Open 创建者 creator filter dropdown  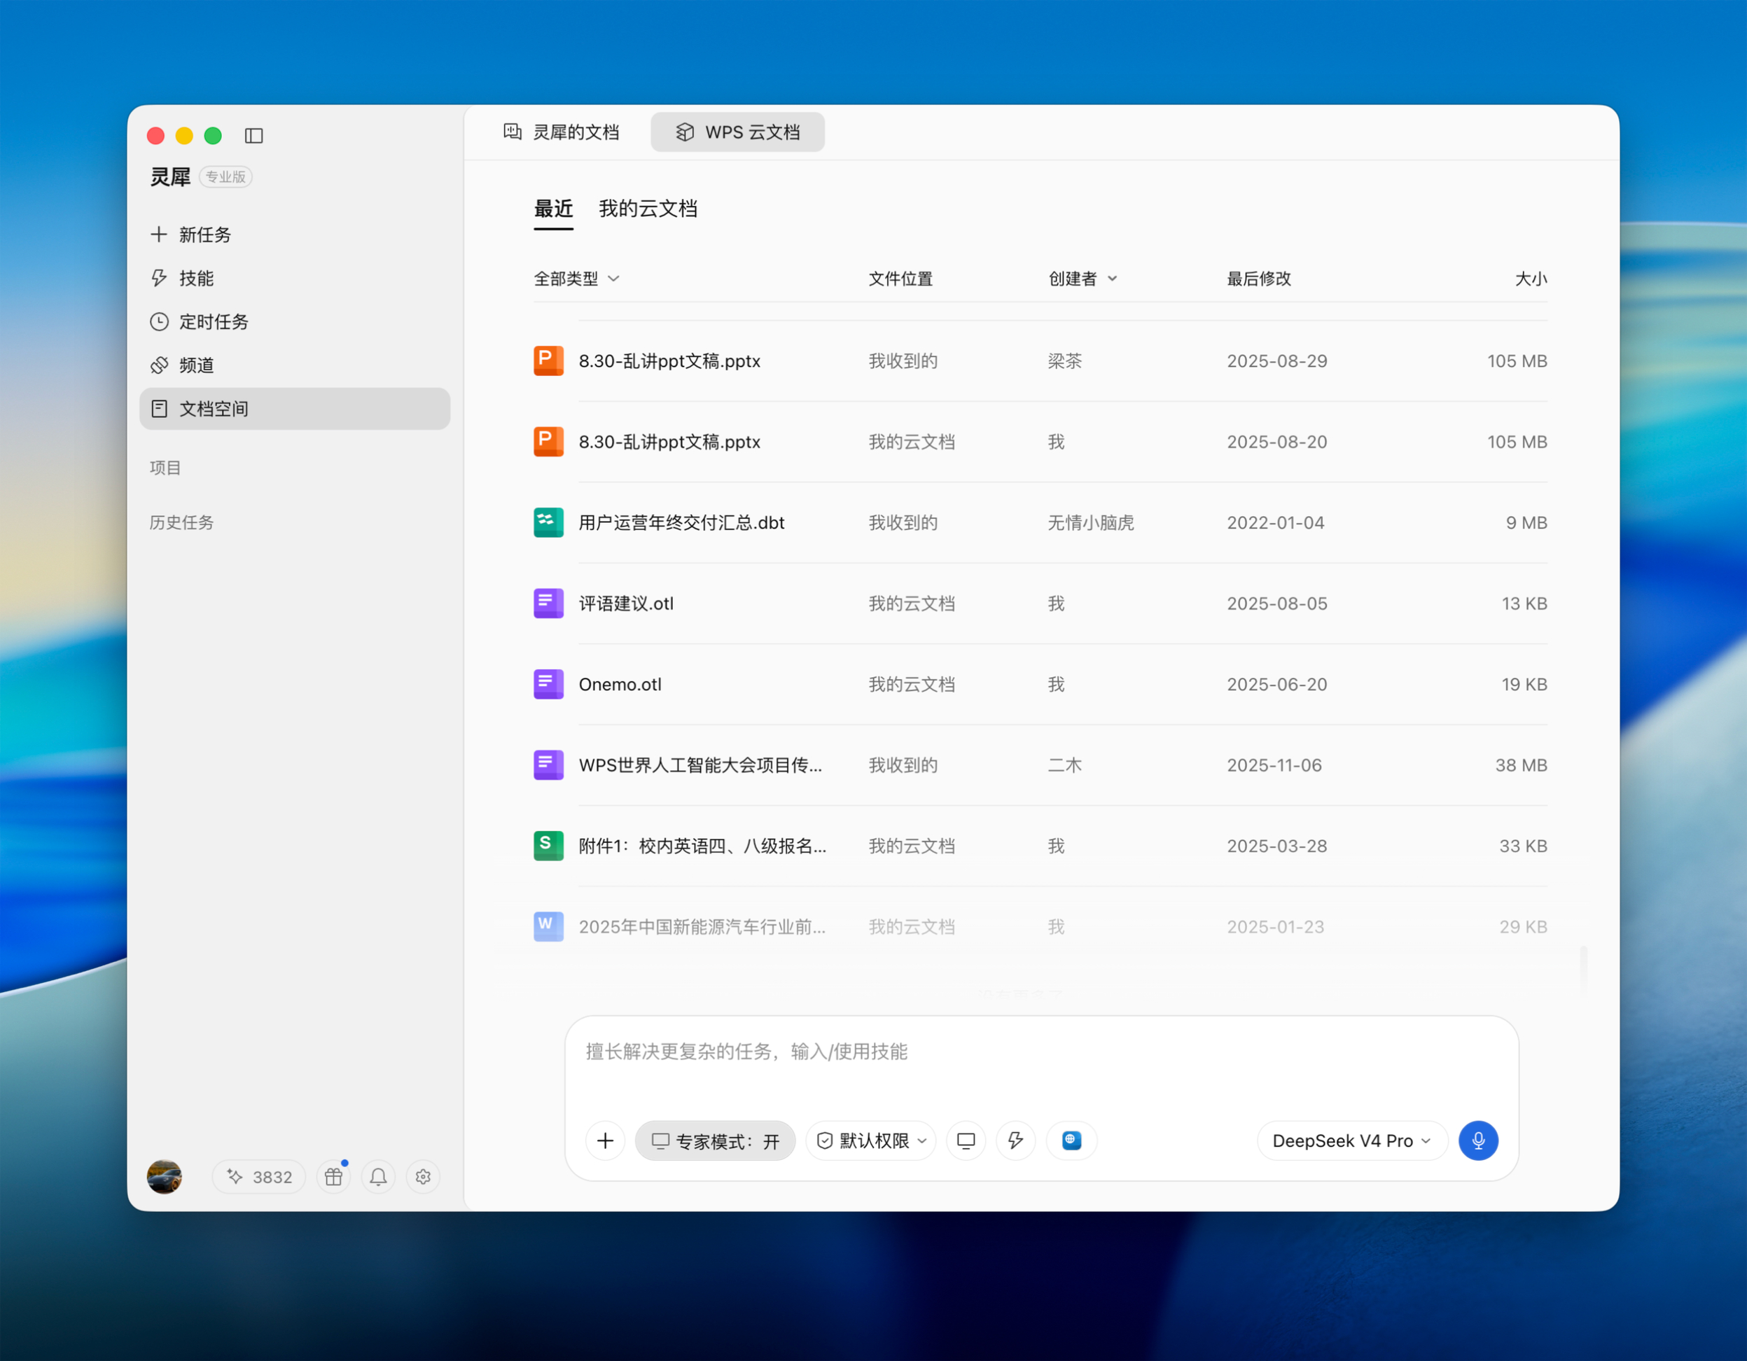(1083, 278)
